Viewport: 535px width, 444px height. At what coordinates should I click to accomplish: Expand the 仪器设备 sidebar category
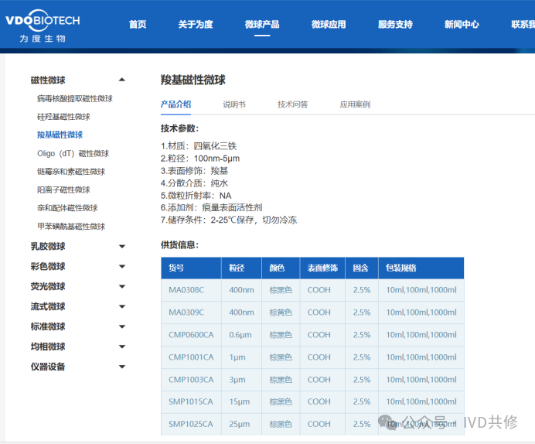pyautogui.click(x=121, y=367)
